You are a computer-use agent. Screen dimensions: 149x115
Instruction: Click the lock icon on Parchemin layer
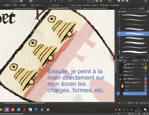point(143,68)
